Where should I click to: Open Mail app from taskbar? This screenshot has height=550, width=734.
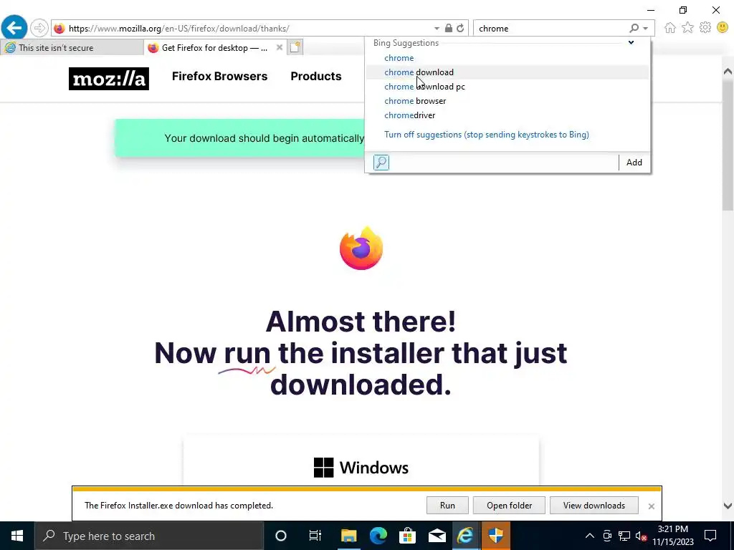coord(437,536)
